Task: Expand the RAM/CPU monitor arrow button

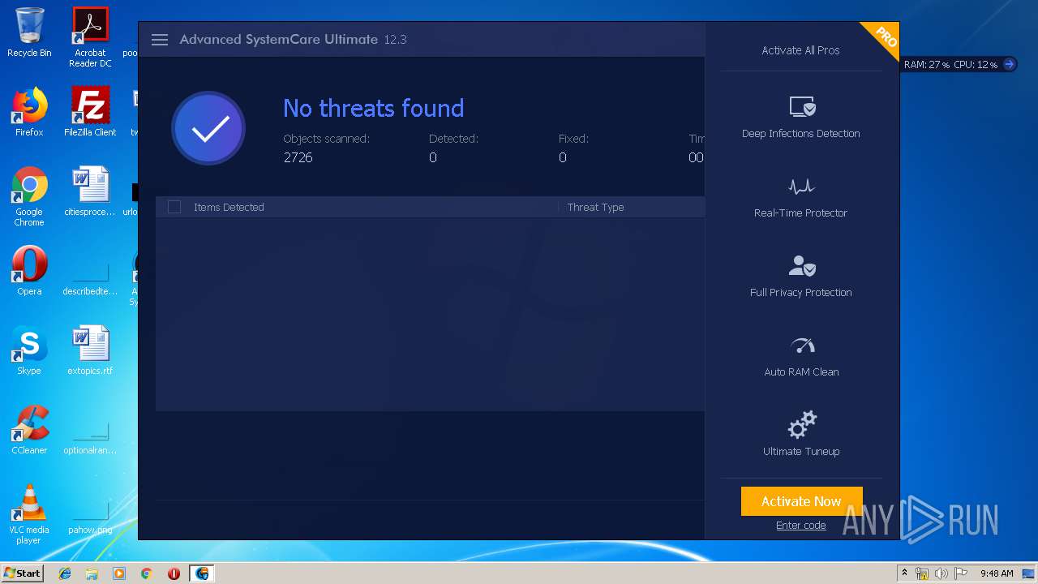Action: point(1009,64)
